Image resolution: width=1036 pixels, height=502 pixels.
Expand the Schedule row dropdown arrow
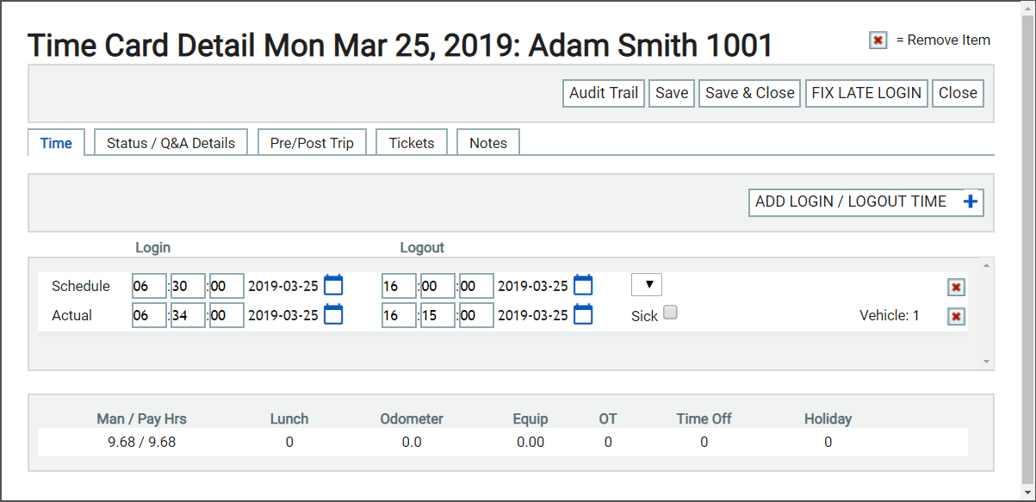[647, 285]
